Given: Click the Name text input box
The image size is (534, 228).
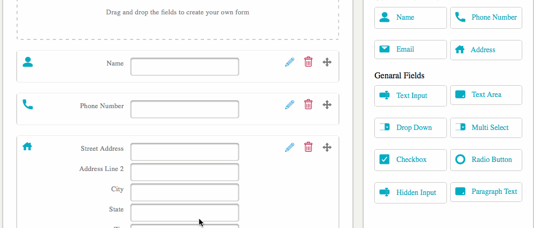Looking at the screenshot, I should 185,67.
